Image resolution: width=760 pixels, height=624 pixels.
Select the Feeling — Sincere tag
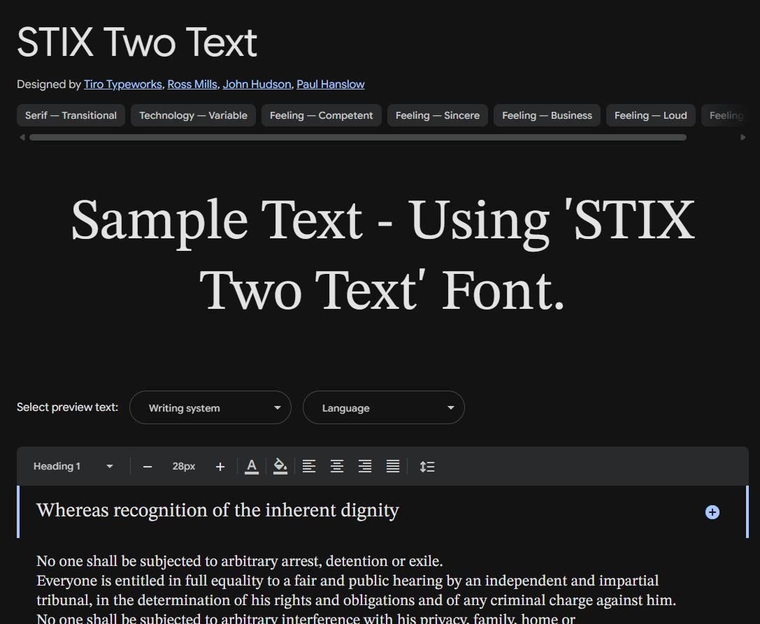click(x=438, y=115)
